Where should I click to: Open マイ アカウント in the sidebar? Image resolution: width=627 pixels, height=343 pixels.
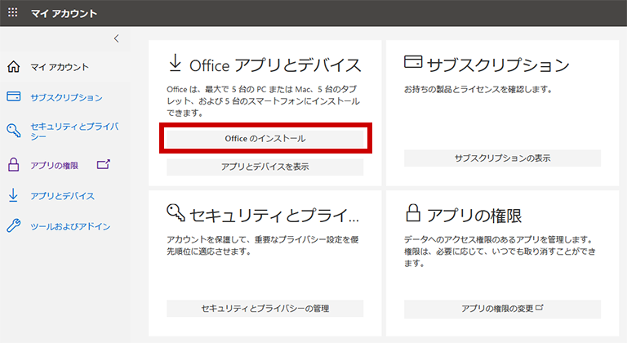point(60,67)
